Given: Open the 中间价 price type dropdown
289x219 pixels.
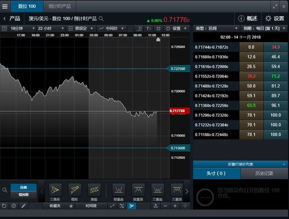Looking at the screenshot, I should pos(111,28).
